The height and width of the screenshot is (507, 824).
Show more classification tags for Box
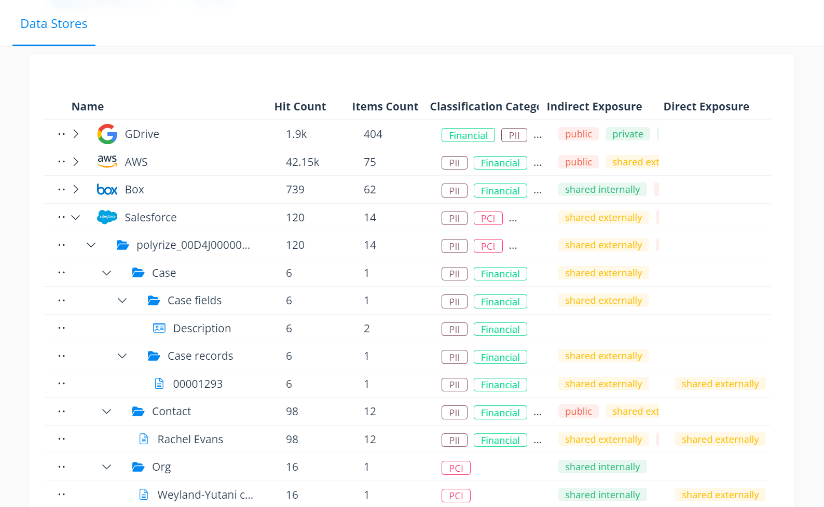click(x=538, y=192)
